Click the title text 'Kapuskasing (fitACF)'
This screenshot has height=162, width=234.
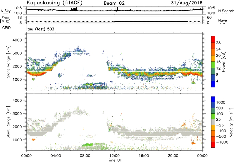[x=54, y=3]
